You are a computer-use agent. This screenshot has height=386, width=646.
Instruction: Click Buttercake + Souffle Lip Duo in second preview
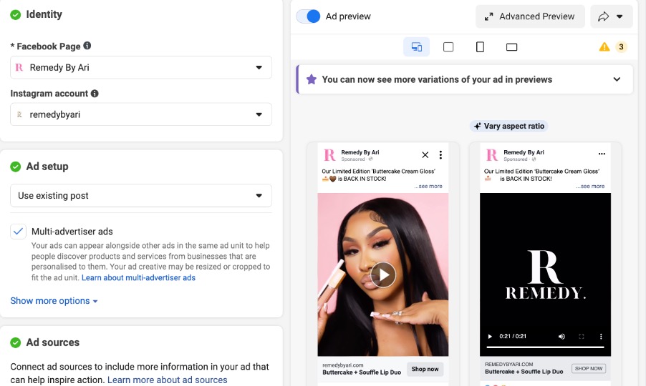(524, 372)
